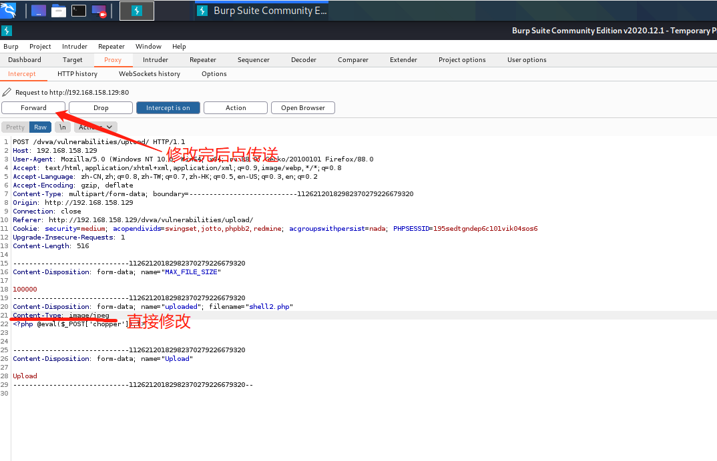Select the Proxy tab
Viewport: 717px width, 461px height.
point(113,60)
